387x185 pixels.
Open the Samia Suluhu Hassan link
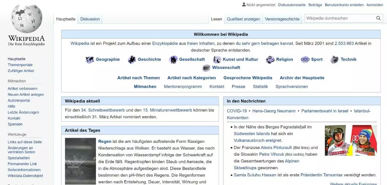[255, 175]
